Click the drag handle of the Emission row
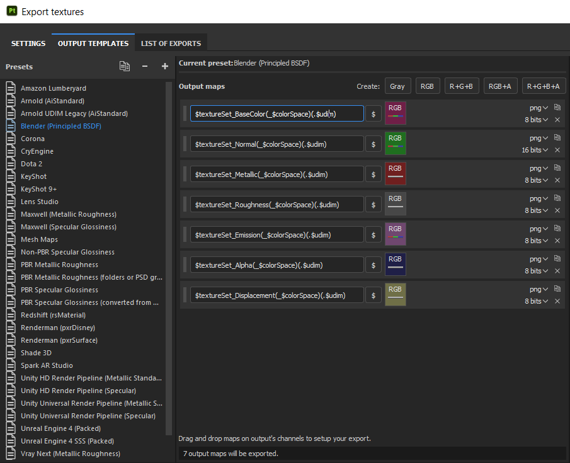 [185, 234]
